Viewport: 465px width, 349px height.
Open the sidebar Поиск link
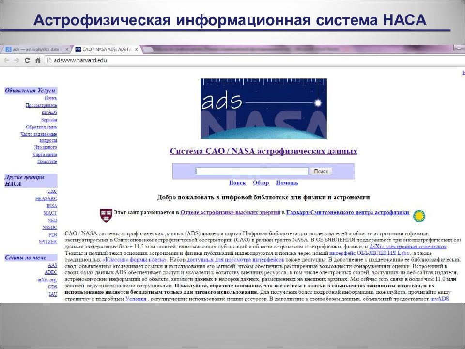[x=51, y=98]
